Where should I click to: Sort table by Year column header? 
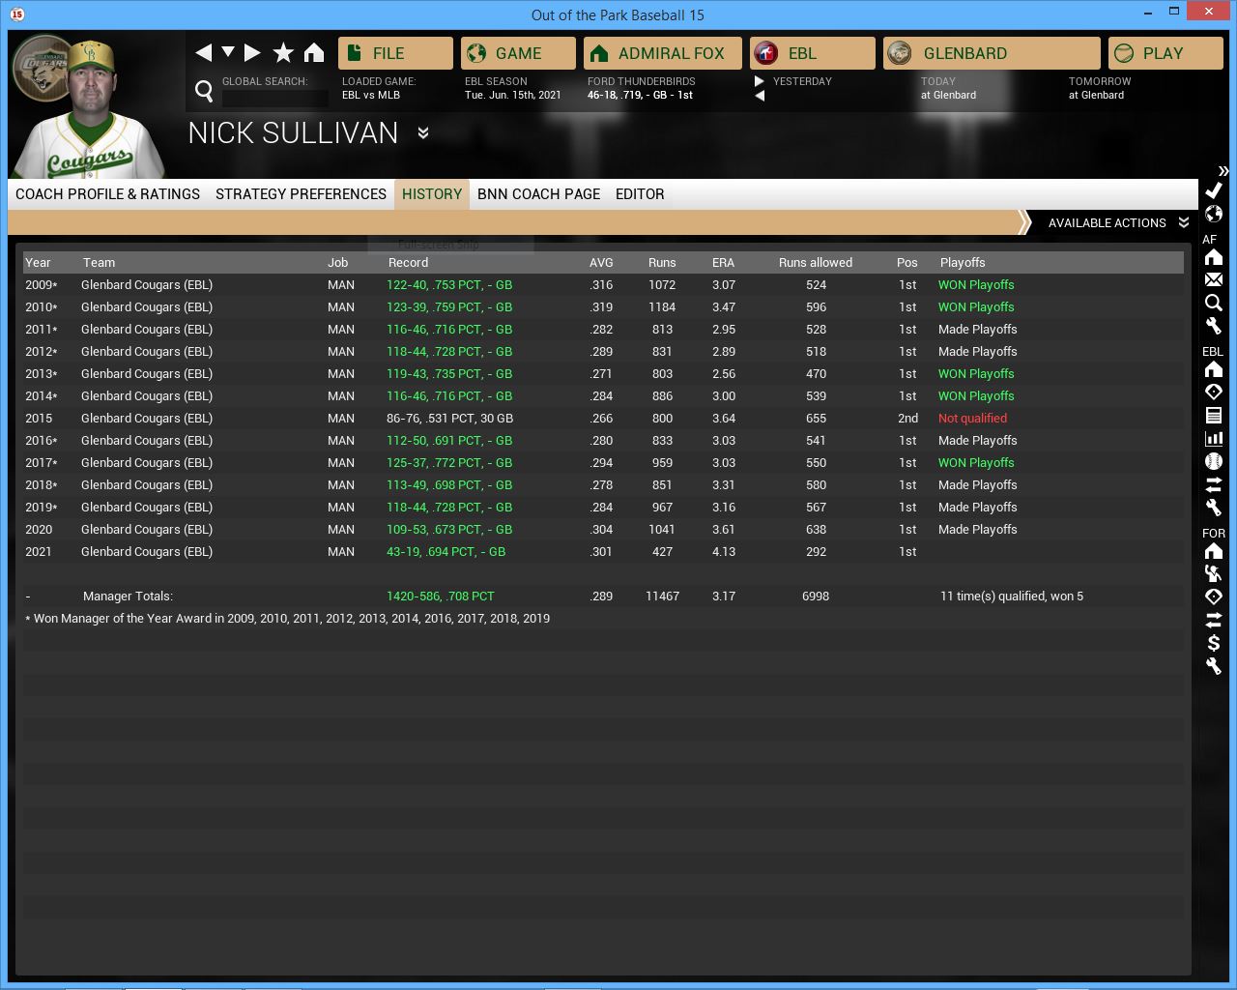point(38,263)
